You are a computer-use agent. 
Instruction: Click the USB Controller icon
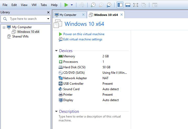(x=61, y=84)
